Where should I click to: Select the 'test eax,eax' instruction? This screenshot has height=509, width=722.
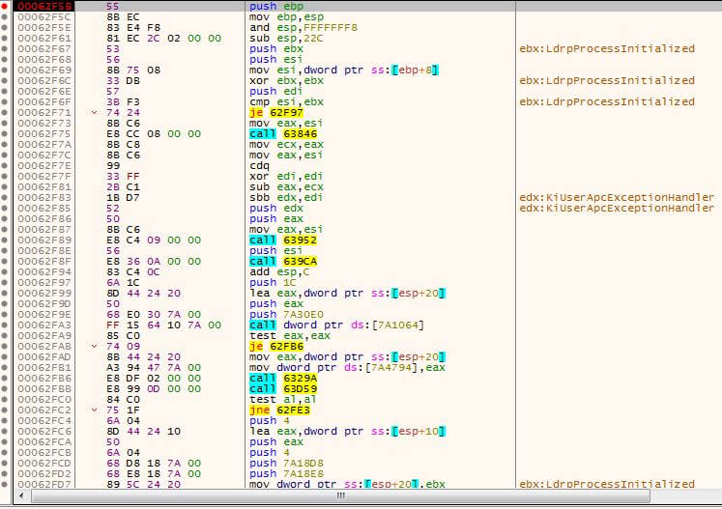pyautogui.click(x=290, y=336)
